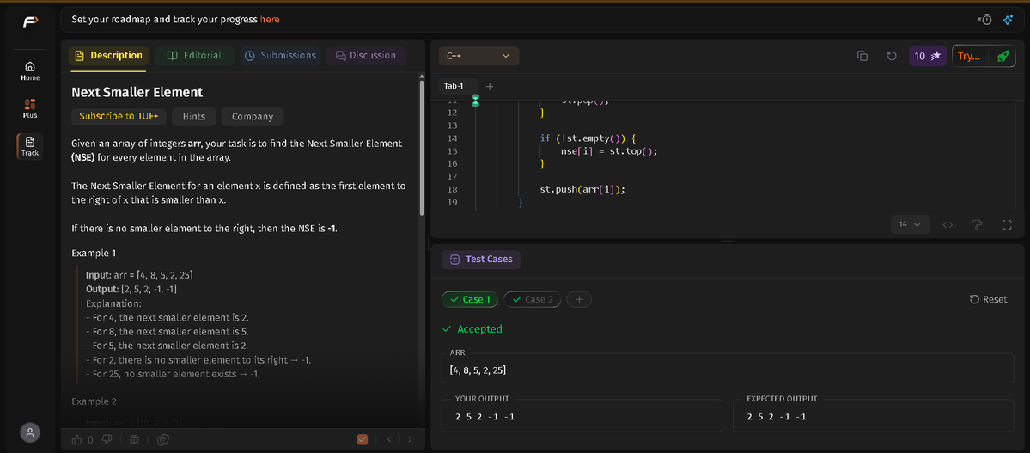Click code line 'nse[i] = st.top();'
Viewport: 1030px width, 453px height.
click(608, 151)
